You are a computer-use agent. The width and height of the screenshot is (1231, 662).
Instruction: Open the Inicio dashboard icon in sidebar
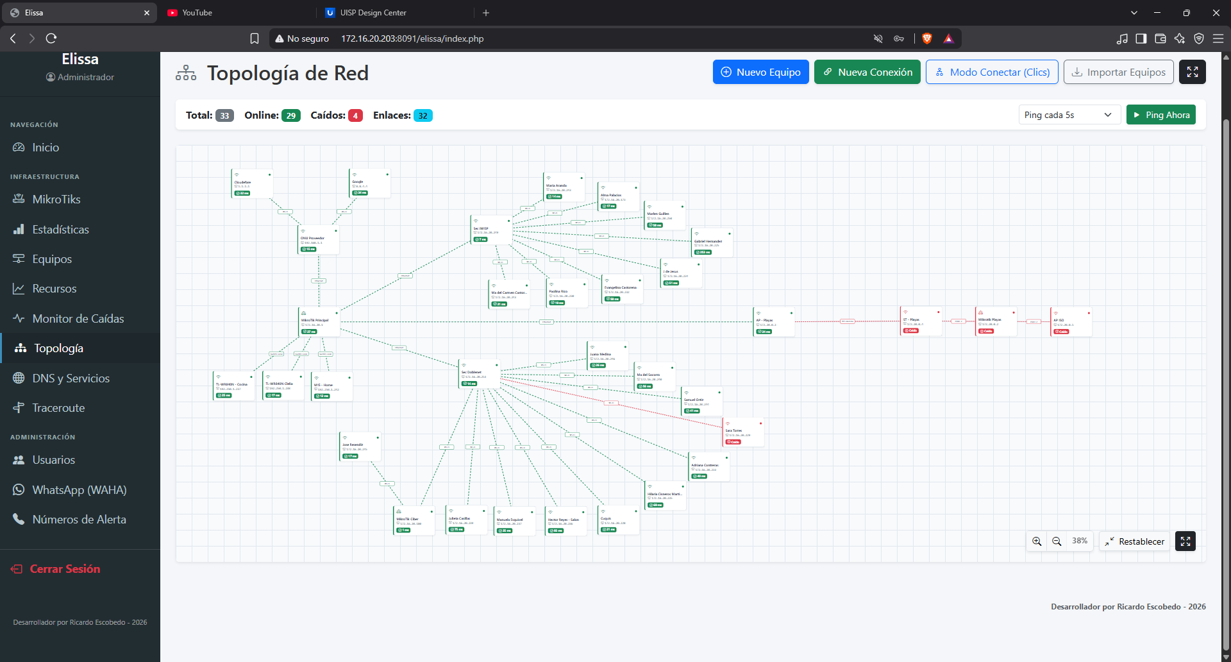[x=19, y=148]
